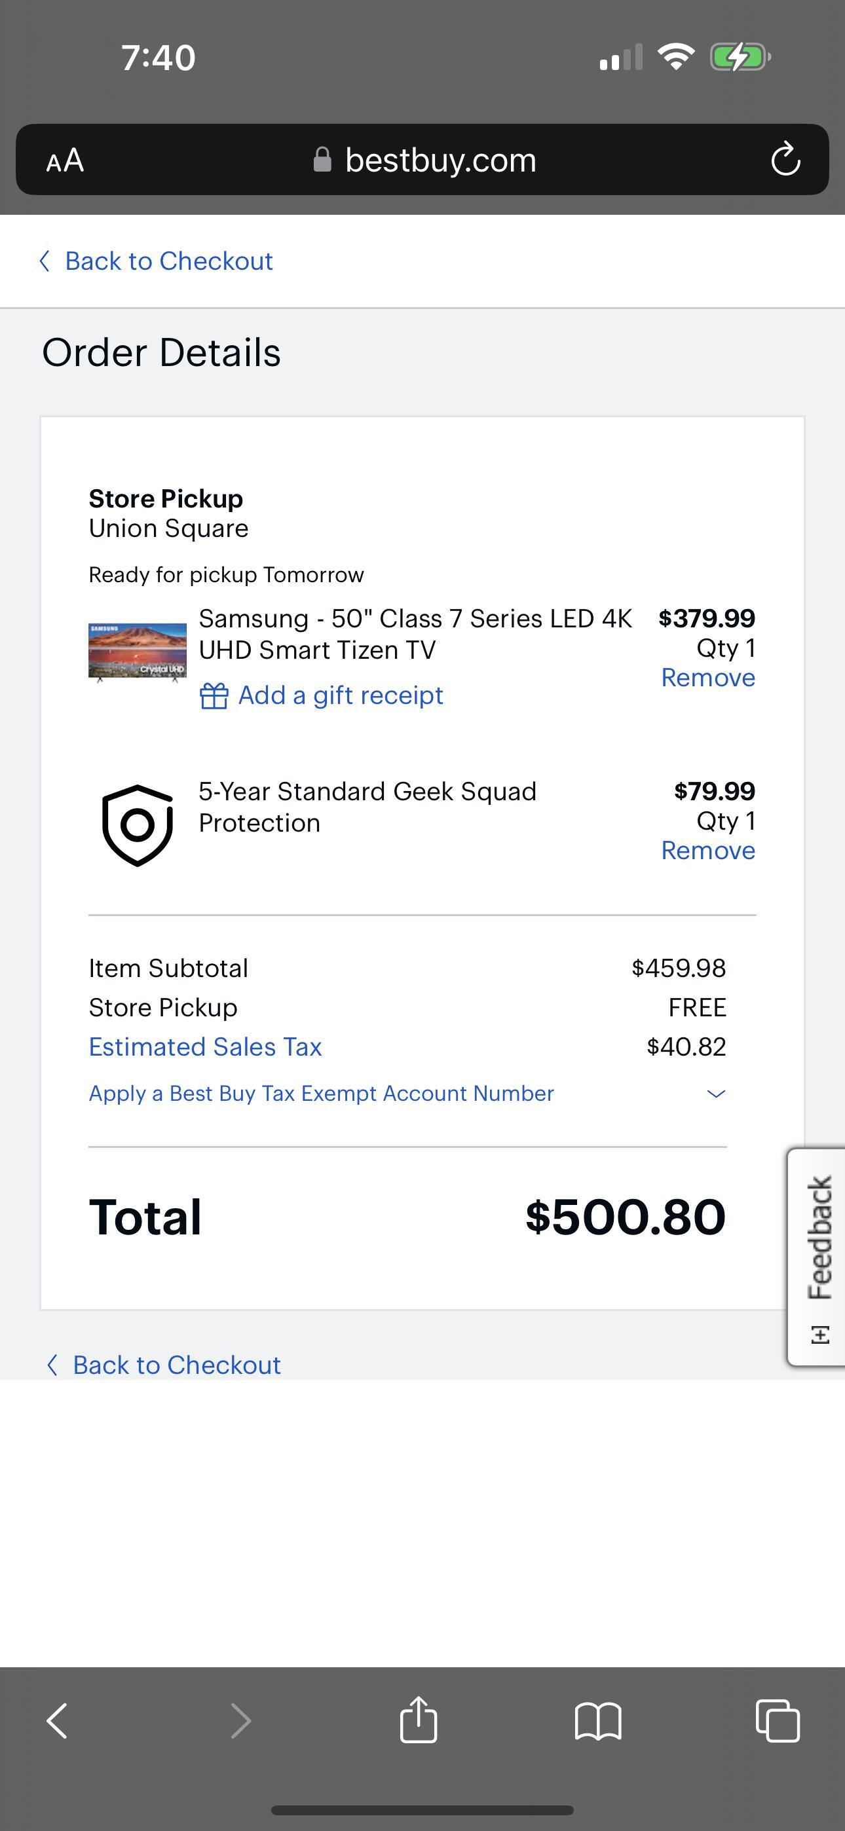Image resolution: width=845 pixels, height=1831 pixels.
Task: Tap the gift box icon
Action: 214,696
